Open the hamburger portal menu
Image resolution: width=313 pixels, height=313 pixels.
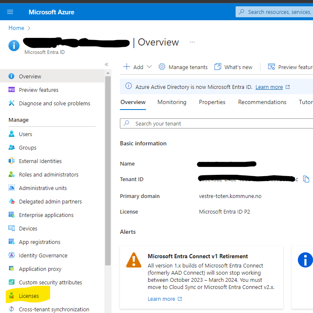pyautogui.click(x=10, y=12)
